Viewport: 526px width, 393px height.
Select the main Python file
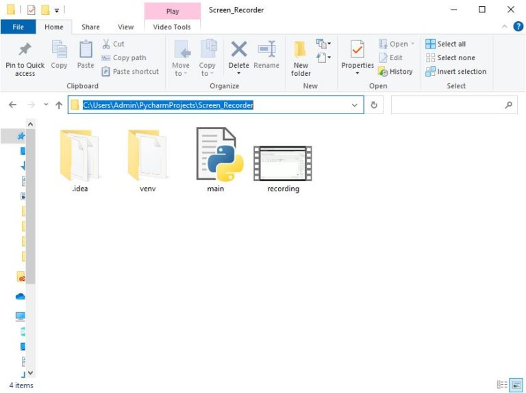218,160
